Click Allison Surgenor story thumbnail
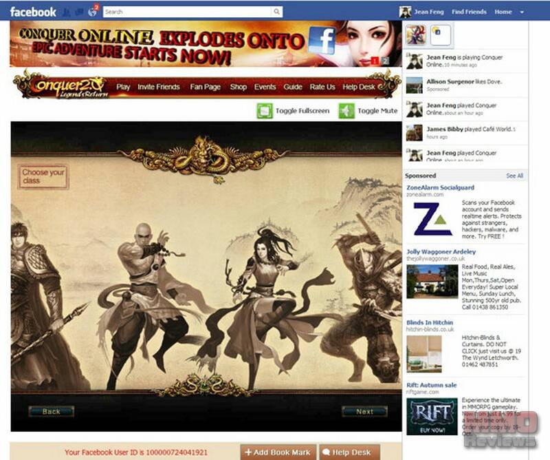Screen dimensions: 550x460 tap(415, 85)
